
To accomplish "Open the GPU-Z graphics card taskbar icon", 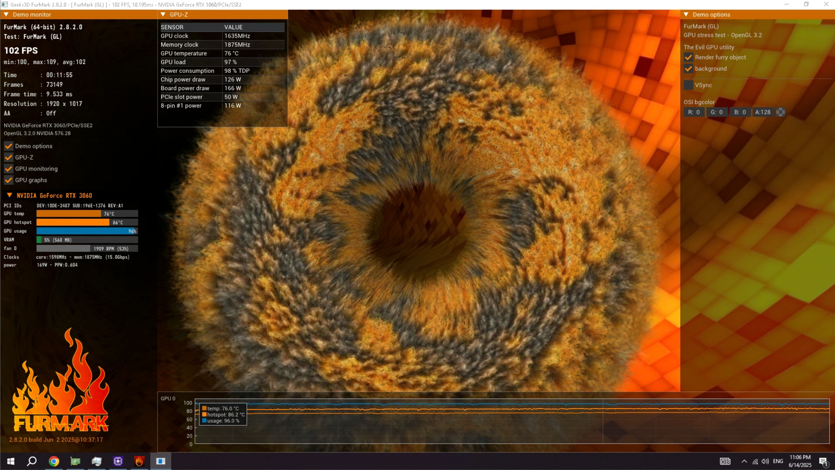I will click(x=75, y=461).
